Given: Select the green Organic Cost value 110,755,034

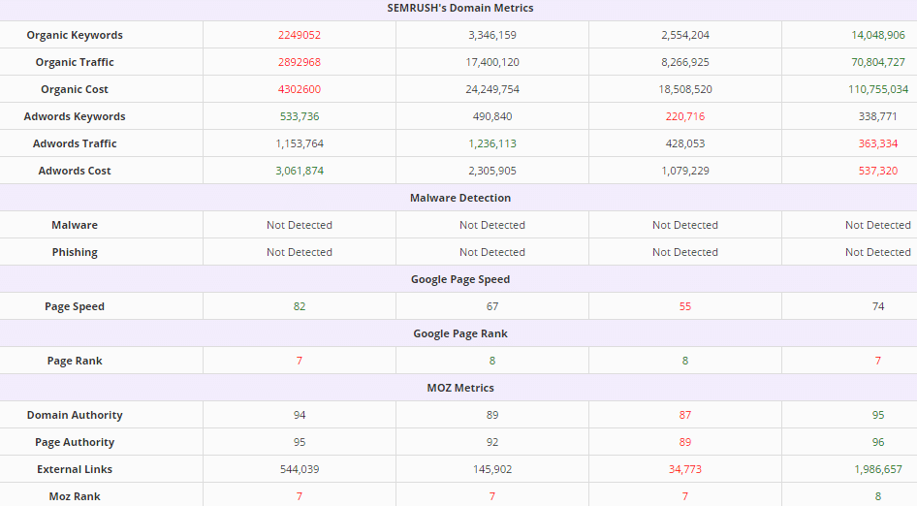Looking at the screenshot, I should [878, 89].
